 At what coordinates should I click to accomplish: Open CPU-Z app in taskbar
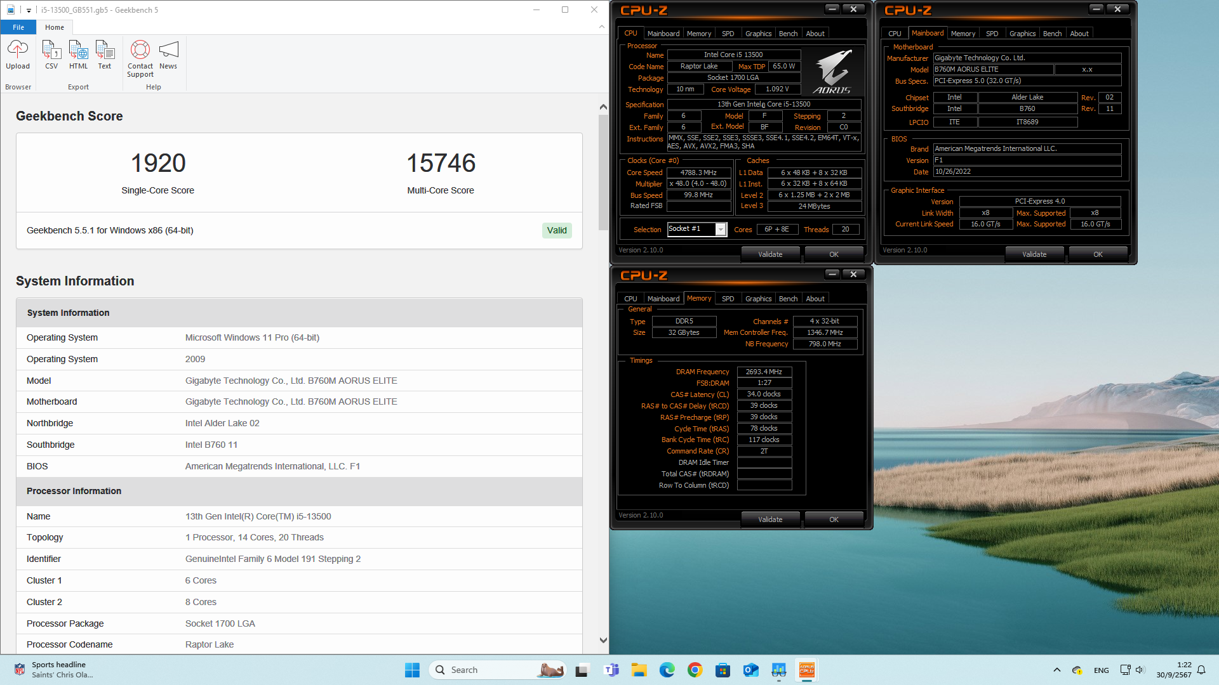pos(806,670)
